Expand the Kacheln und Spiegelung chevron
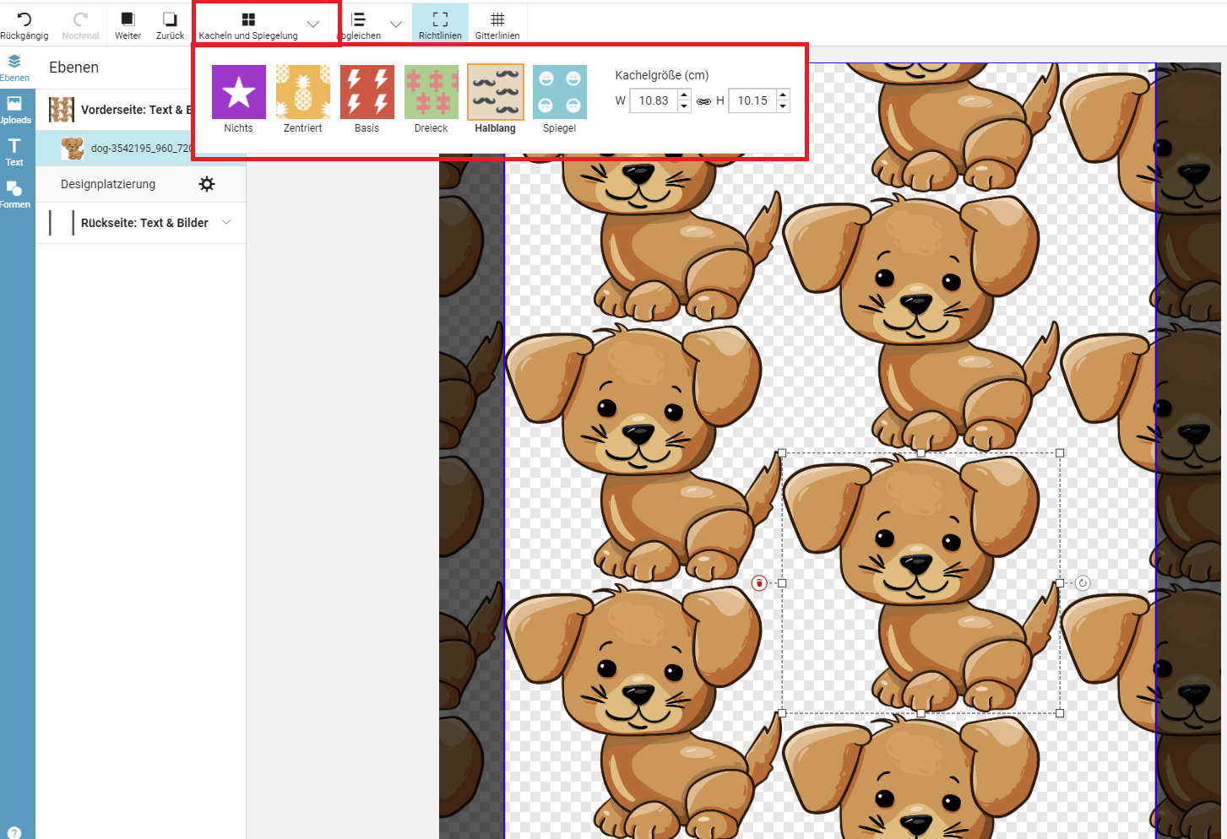 tap(313, 24)
